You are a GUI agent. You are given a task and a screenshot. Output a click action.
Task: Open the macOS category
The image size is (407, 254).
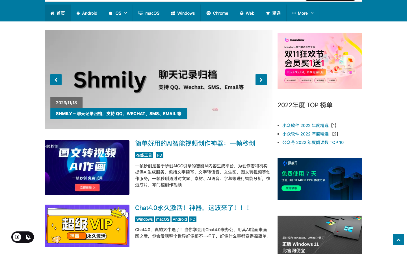pyautogui.click(x=149, y=13)
